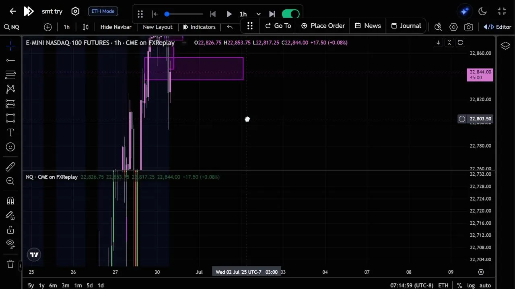Select the text annotation tool
The width and height of the screenshot is (515, 289).
click(x=10, y=132)
